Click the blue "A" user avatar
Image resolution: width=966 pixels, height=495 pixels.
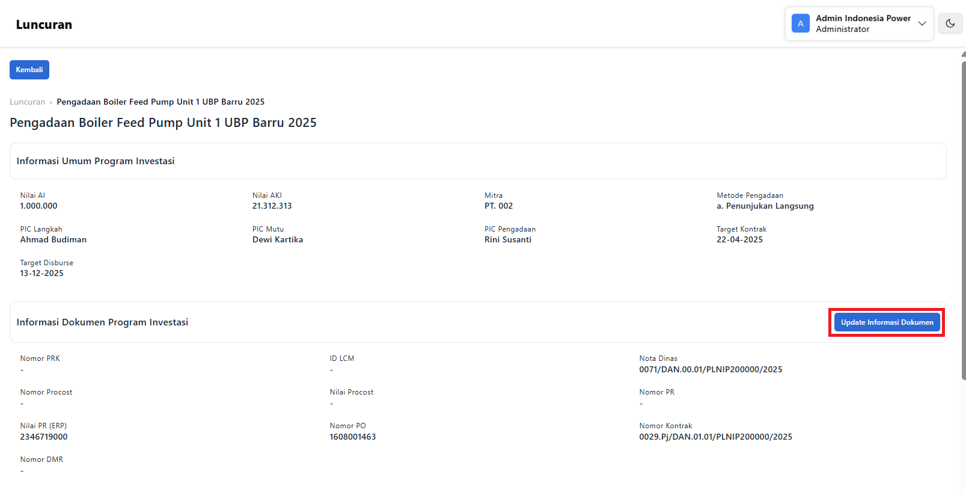tap(800, 23)
